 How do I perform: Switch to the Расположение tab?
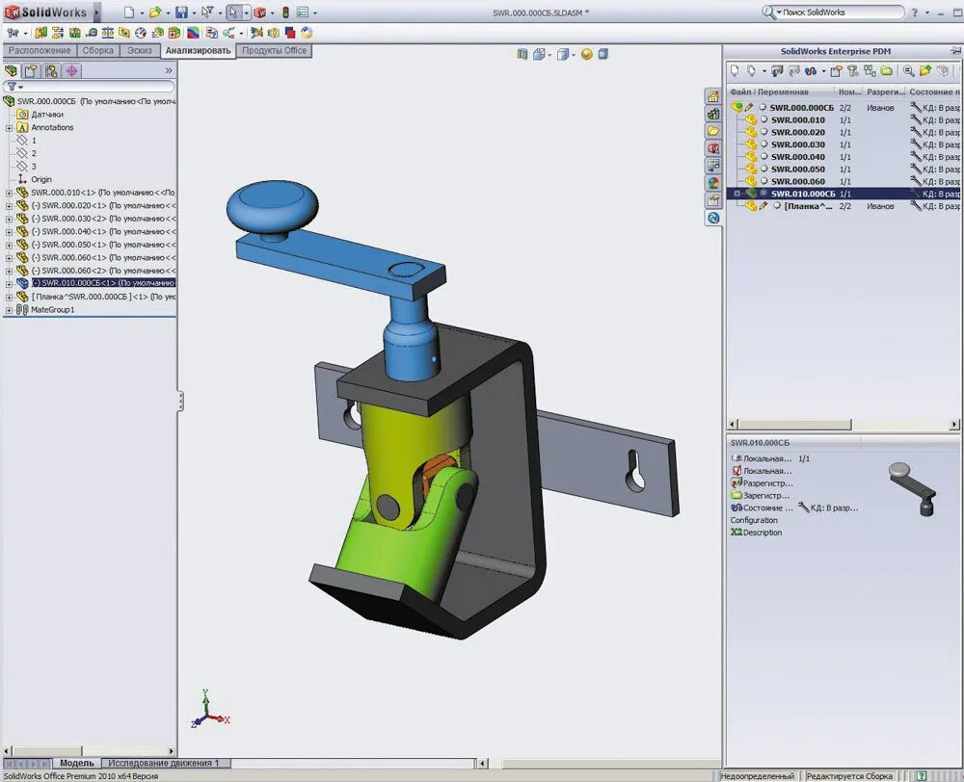(40, 50)
